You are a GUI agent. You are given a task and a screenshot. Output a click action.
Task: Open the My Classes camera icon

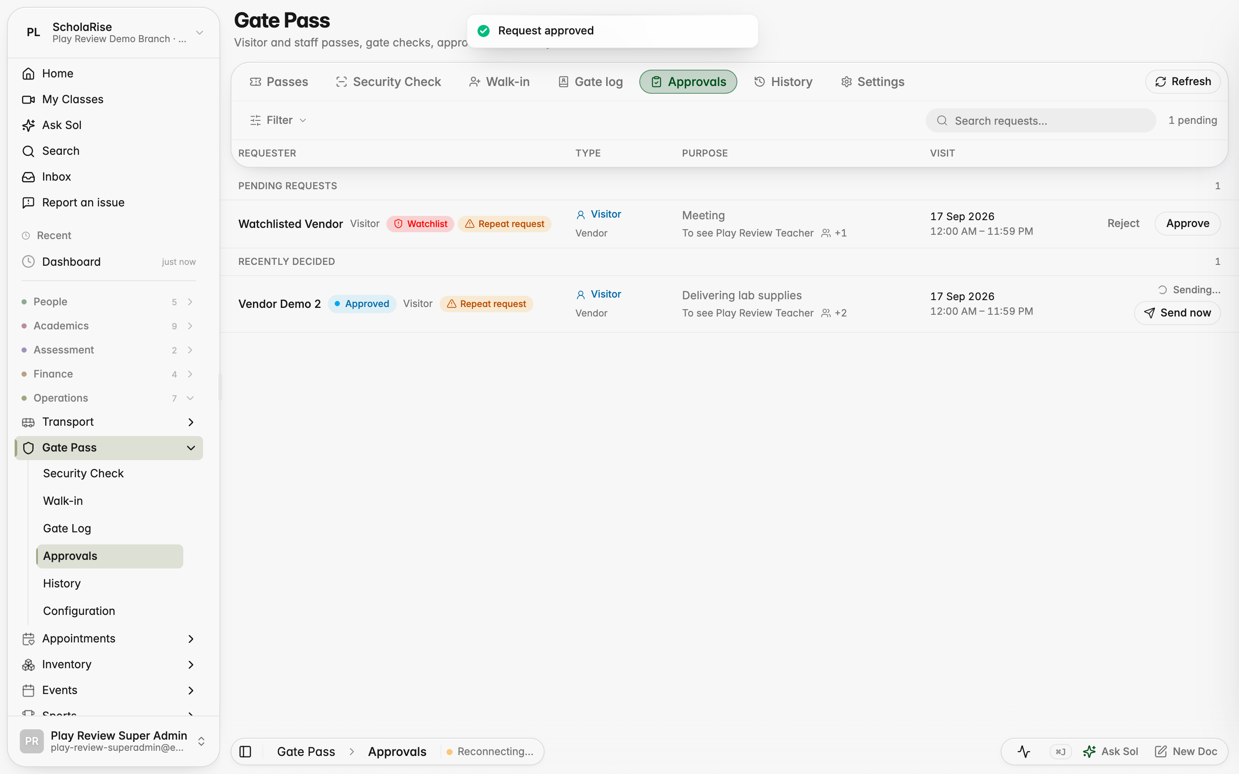click(28, 99)
